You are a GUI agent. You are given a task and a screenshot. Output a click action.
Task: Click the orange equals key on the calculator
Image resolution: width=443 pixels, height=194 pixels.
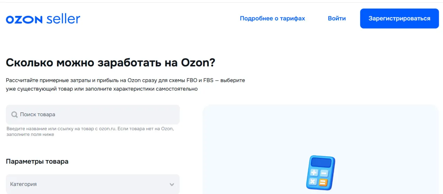click(x=323, y=183)
